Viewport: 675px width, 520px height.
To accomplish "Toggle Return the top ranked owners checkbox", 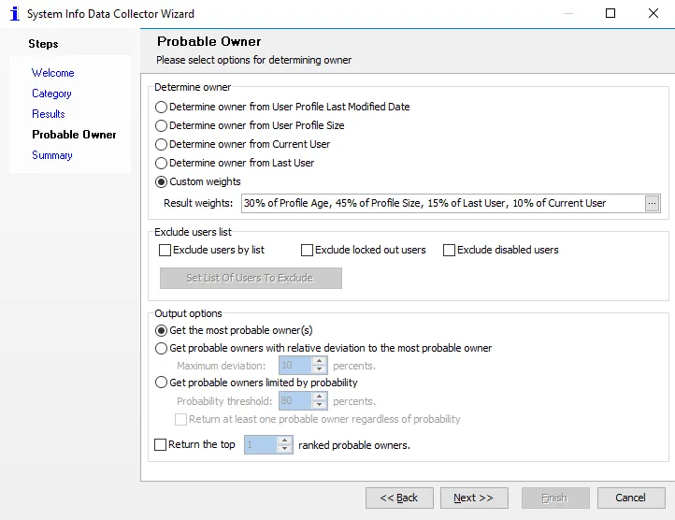I will (x=160, y=444).
